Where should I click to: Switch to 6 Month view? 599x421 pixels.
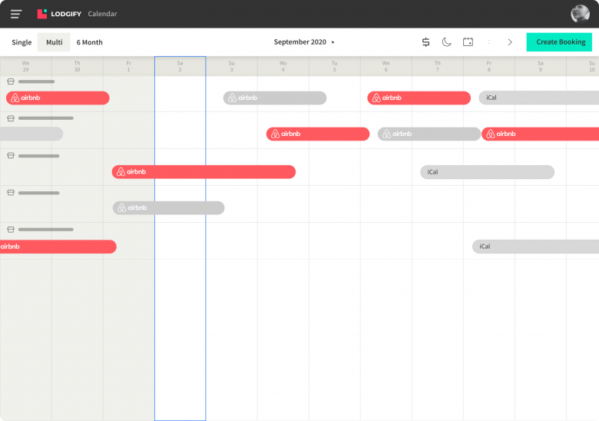[89, 42]
